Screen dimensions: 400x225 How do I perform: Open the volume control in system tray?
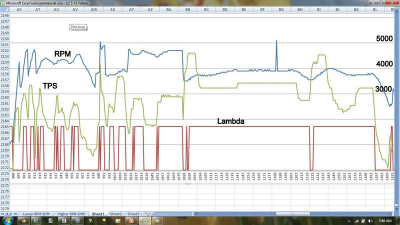point(369,220)
